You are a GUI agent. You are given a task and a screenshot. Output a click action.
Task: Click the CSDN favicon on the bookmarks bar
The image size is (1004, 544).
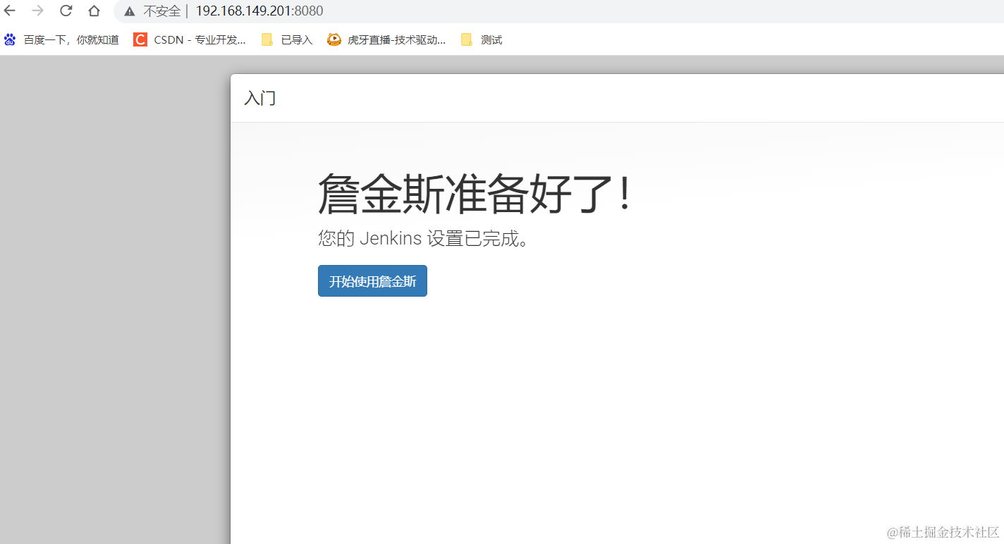tap(140, 39)
